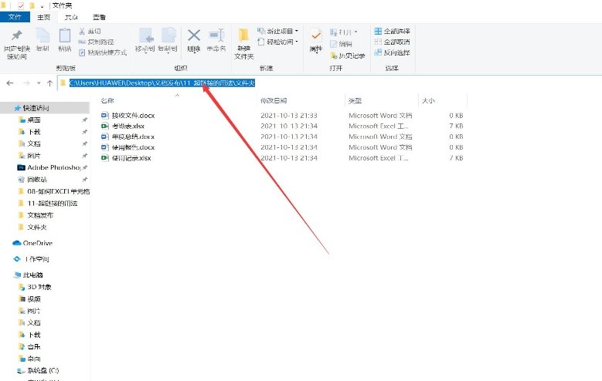Screen dimensions: 602x381
Task: Click the date 2021-10-13 21:33
Action: [x=289, y=116]
